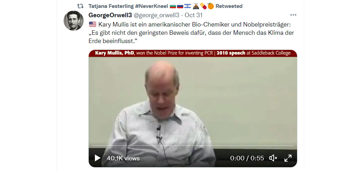Open the GeorgeOrwell3 display name link
This screenshot has width=361, height=171.
(x=110, y=15)
